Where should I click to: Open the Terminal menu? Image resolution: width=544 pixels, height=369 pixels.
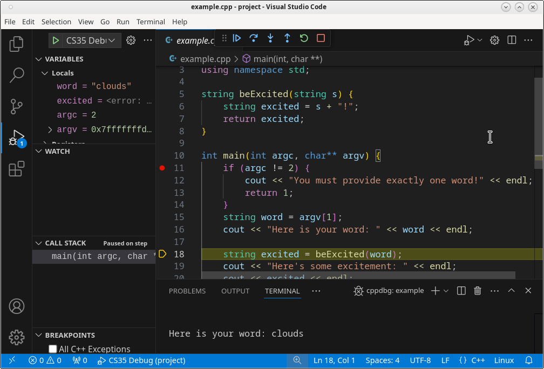coord(151,22)
